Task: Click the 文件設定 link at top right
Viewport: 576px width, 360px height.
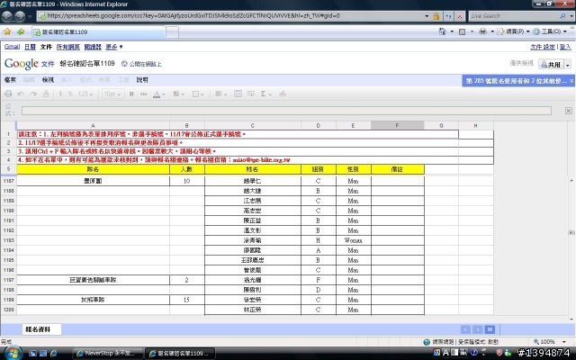Action: click(x=543, y=47)
